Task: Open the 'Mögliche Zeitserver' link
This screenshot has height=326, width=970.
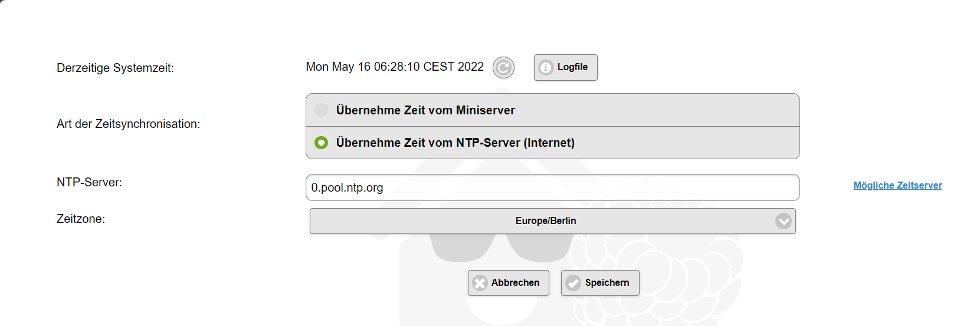Action: tap(897, 186)
